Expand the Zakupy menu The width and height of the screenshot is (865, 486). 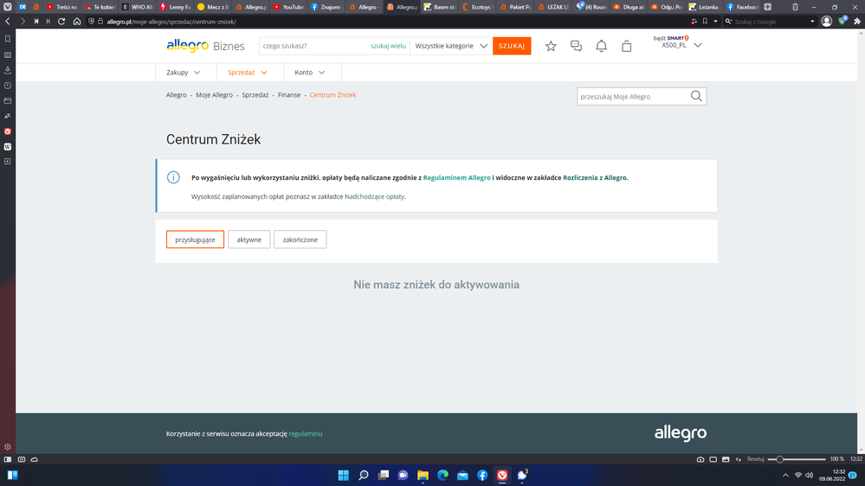tap(184, 73)
